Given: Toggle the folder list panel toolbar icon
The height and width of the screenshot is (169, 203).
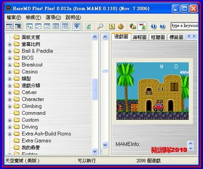Looking at the screenshot, I should 9,26.
